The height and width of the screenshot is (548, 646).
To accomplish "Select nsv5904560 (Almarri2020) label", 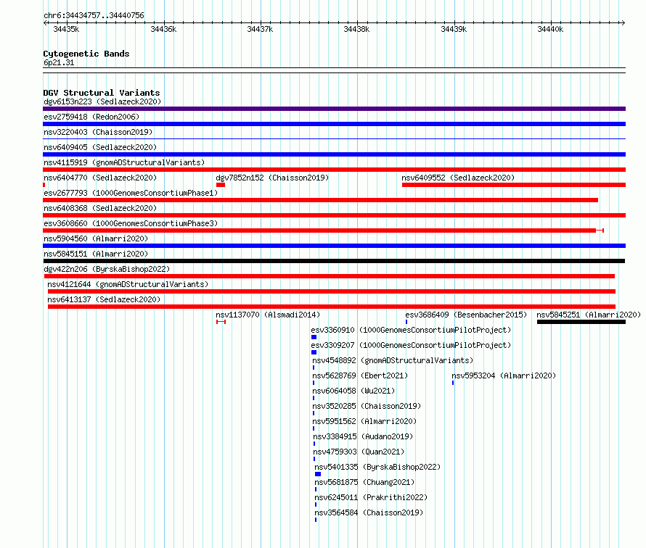I will [96, 238].
